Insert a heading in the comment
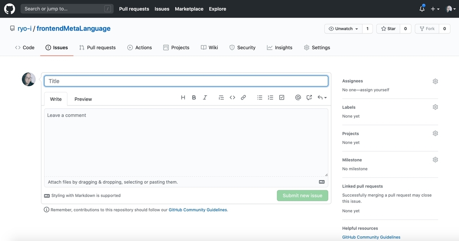459x241 pixels. [x=183, y=98]
